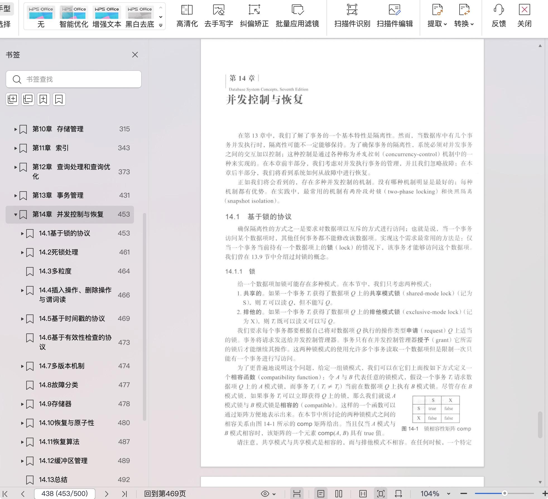Click scroll-up arrow of document pane

(x=540, y=46)
